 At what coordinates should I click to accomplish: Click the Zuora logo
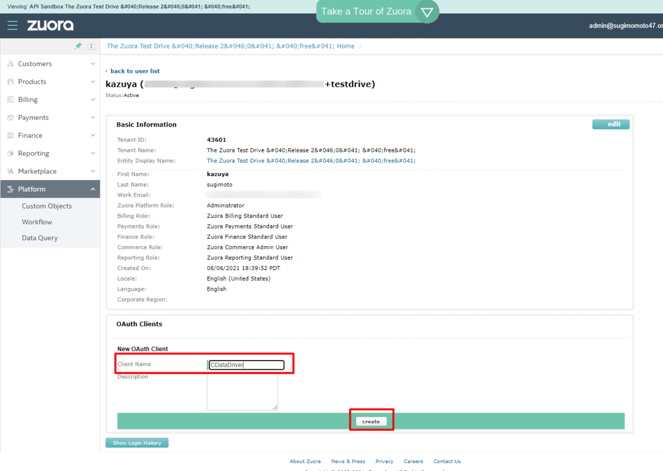tap(50, 25)
